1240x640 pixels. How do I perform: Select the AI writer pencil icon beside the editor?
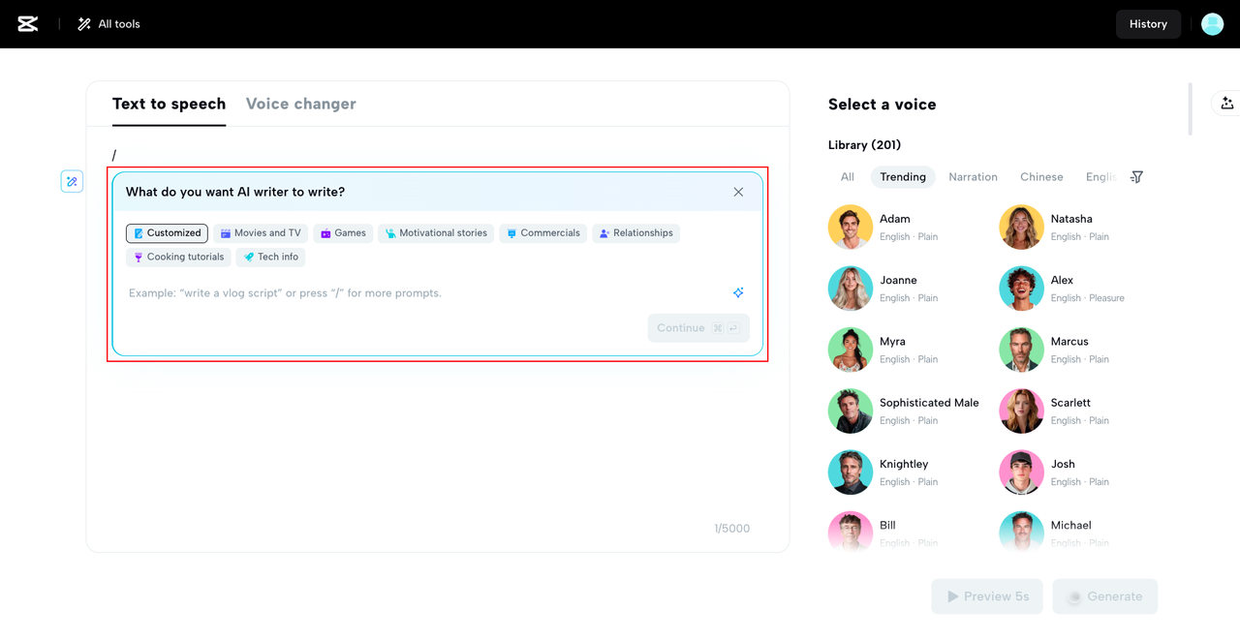(x=72, y=181)
